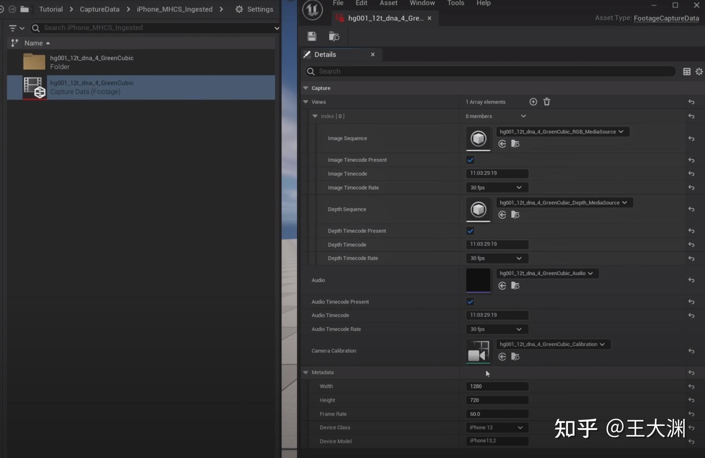Collapse the Metadata section
The image size is (705, 458).
(306, 373)
